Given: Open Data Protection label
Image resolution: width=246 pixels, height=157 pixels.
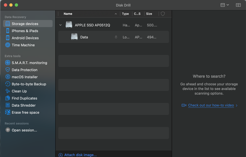Looking at the screenshot, I should click(x=24, y=70).
